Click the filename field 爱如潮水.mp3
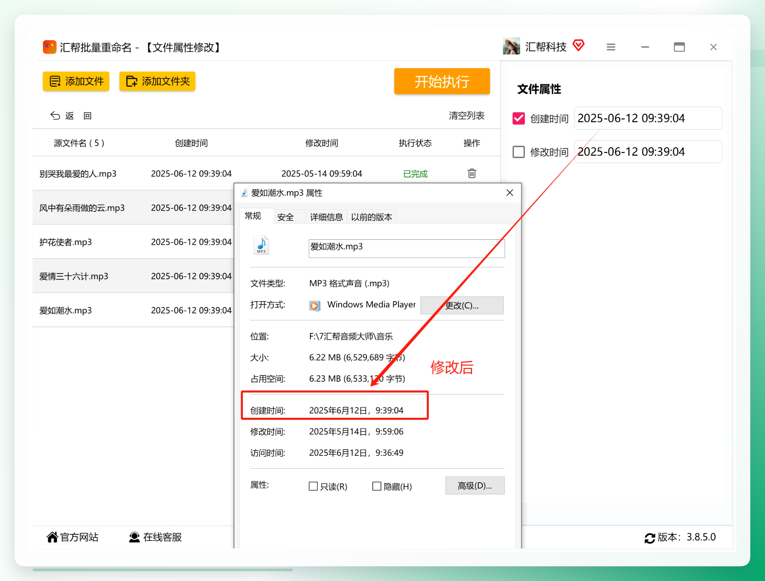 pos(407,248)
